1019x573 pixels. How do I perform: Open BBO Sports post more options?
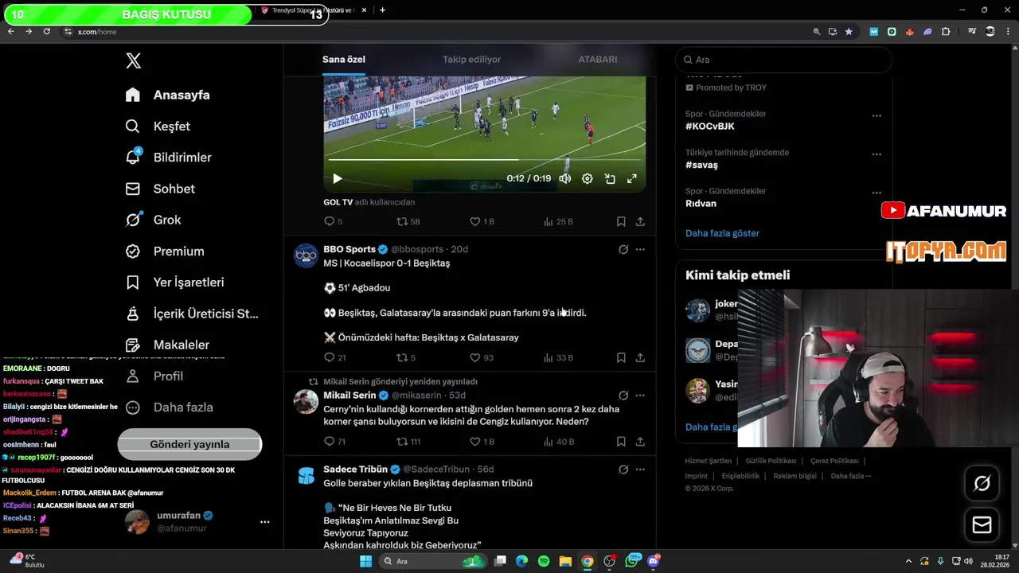tap(640, 249)
